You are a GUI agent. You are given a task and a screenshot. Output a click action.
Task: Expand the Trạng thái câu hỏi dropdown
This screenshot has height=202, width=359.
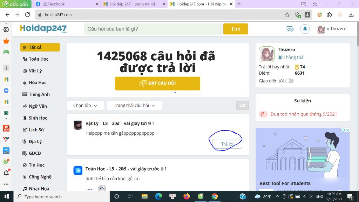click(x=135, y=105)
